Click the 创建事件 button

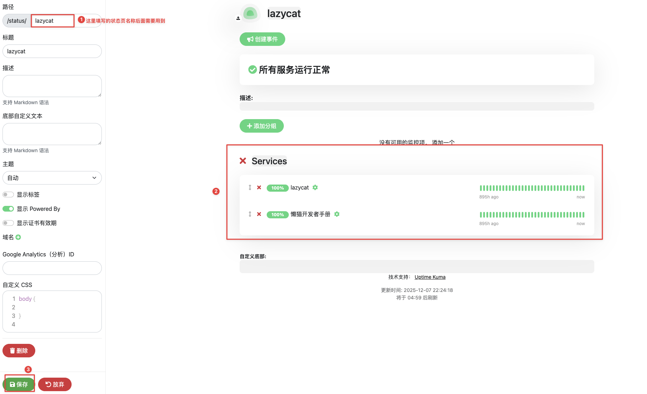(262, 39)
